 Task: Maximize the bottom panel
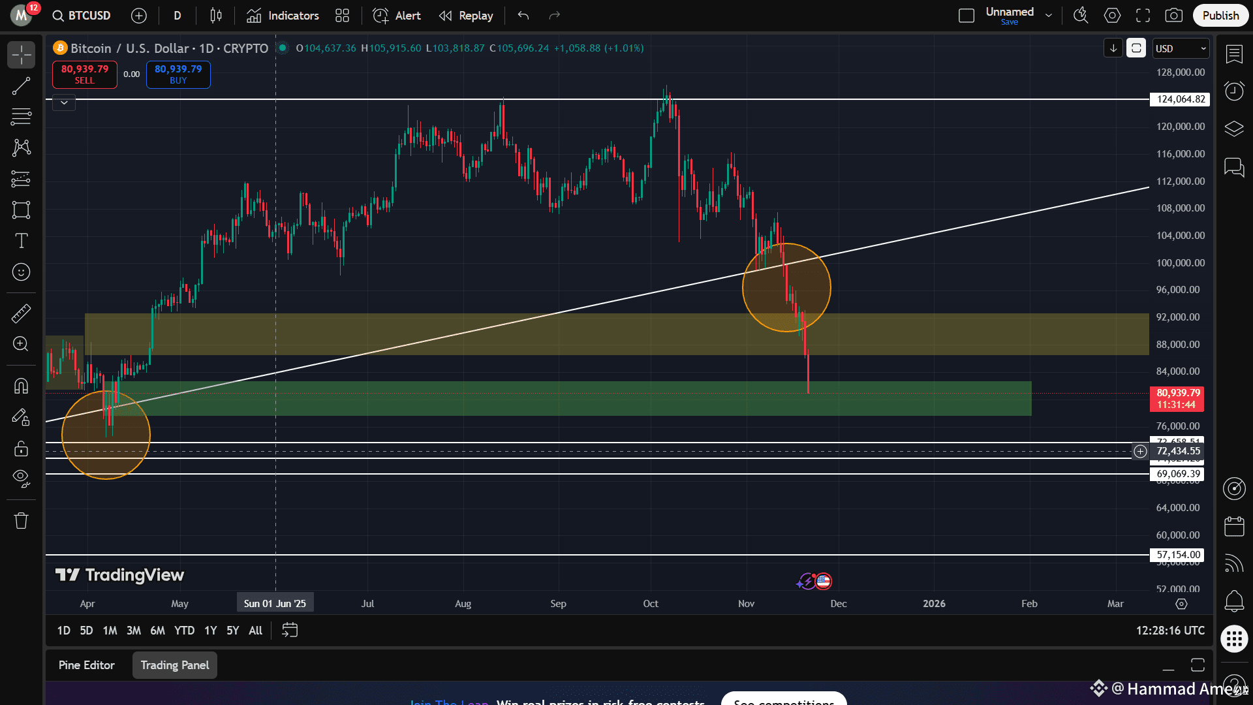click(1198, 665)
